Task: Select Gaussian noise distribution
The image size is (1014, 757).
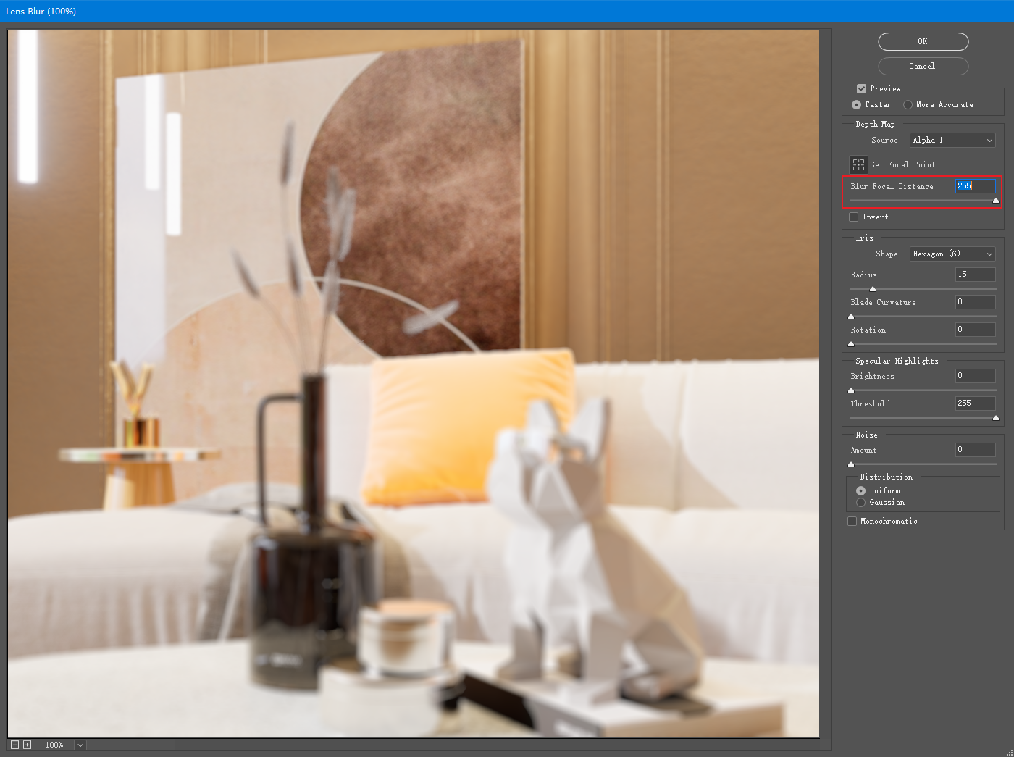Action: [x=860, y=502]
